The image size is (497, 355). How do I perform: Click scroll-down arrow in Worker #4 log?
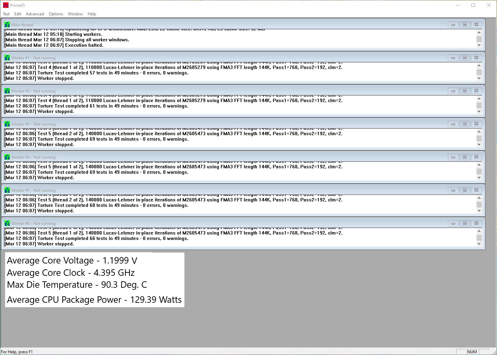tap(479, 177)
